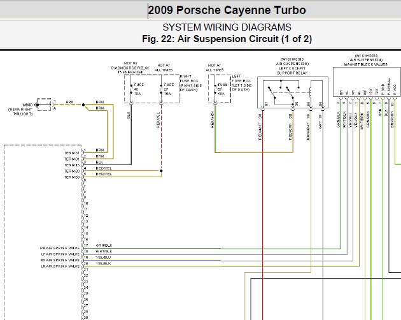
Task: Click the BLK wire label at pin 3
Action: 99,163
